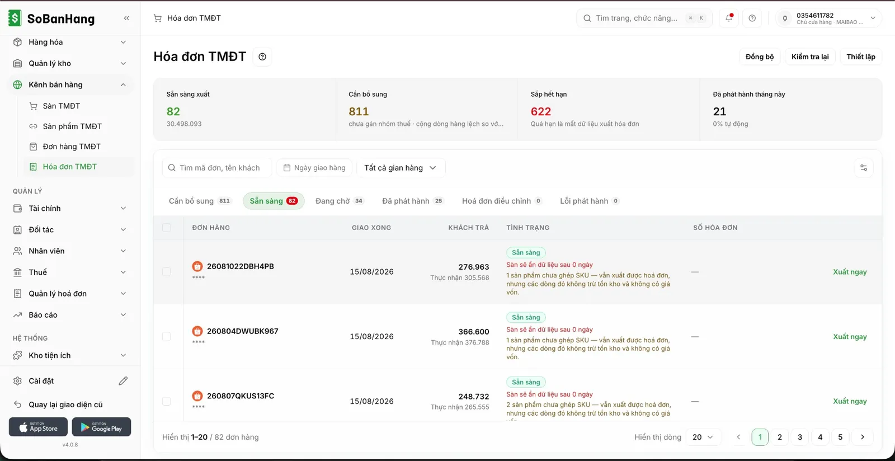Collapse the sidebar with double-chevron icon
This screenshot has height=461, width=895.
point(126,18)
